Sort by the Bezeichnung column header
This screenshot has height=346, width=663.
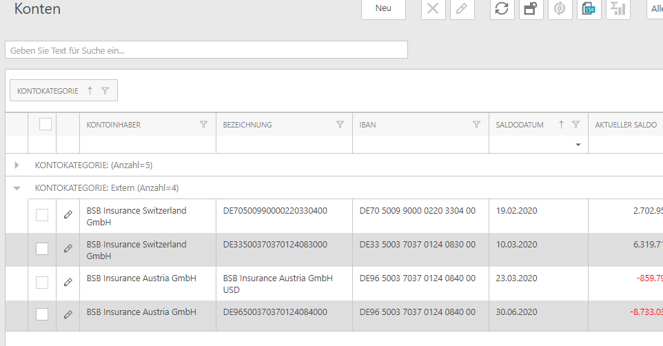(x=247, y=125)
